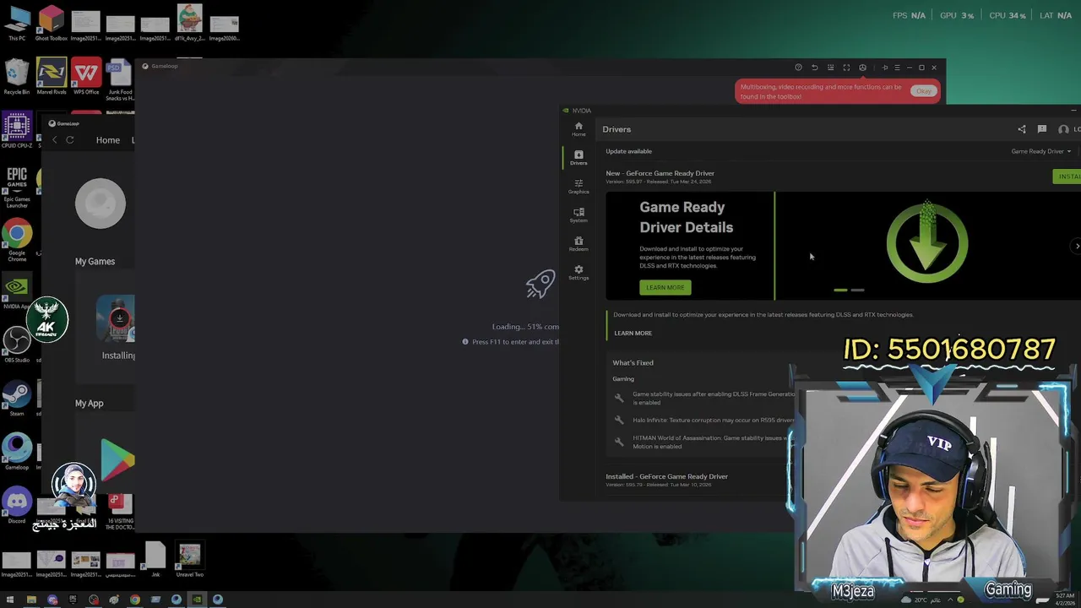The height and width of the screenshot is (608, 1081).
Task: Launch the Marvel Rivals desktop shortcut
Action: 52,77
